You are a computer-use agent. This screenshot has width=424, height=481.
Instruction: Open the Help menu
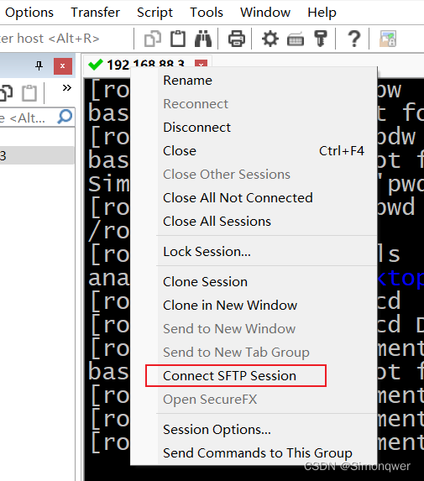point(322,13)
